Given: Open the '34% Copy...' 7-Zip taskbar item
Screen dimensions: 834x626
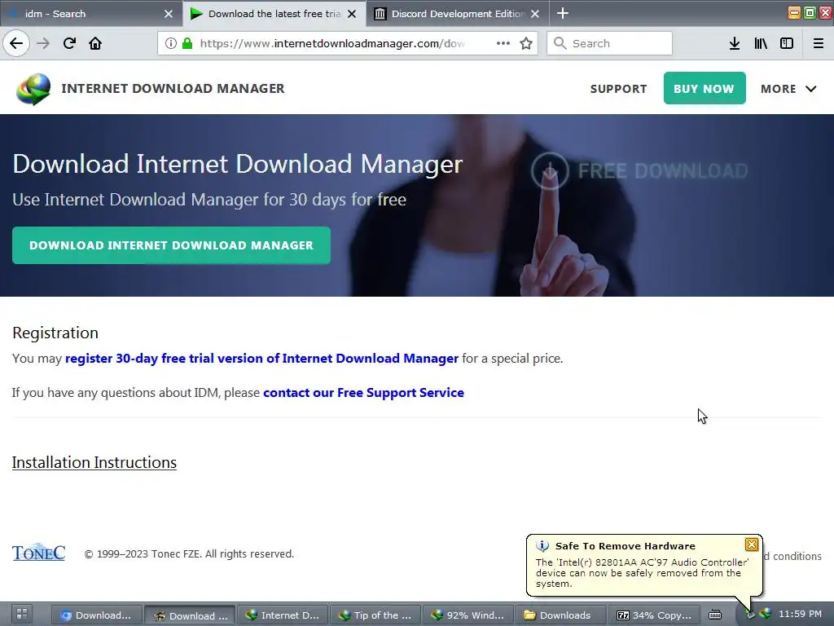Looking at the screenshot, I should click(x=654, y=615).
